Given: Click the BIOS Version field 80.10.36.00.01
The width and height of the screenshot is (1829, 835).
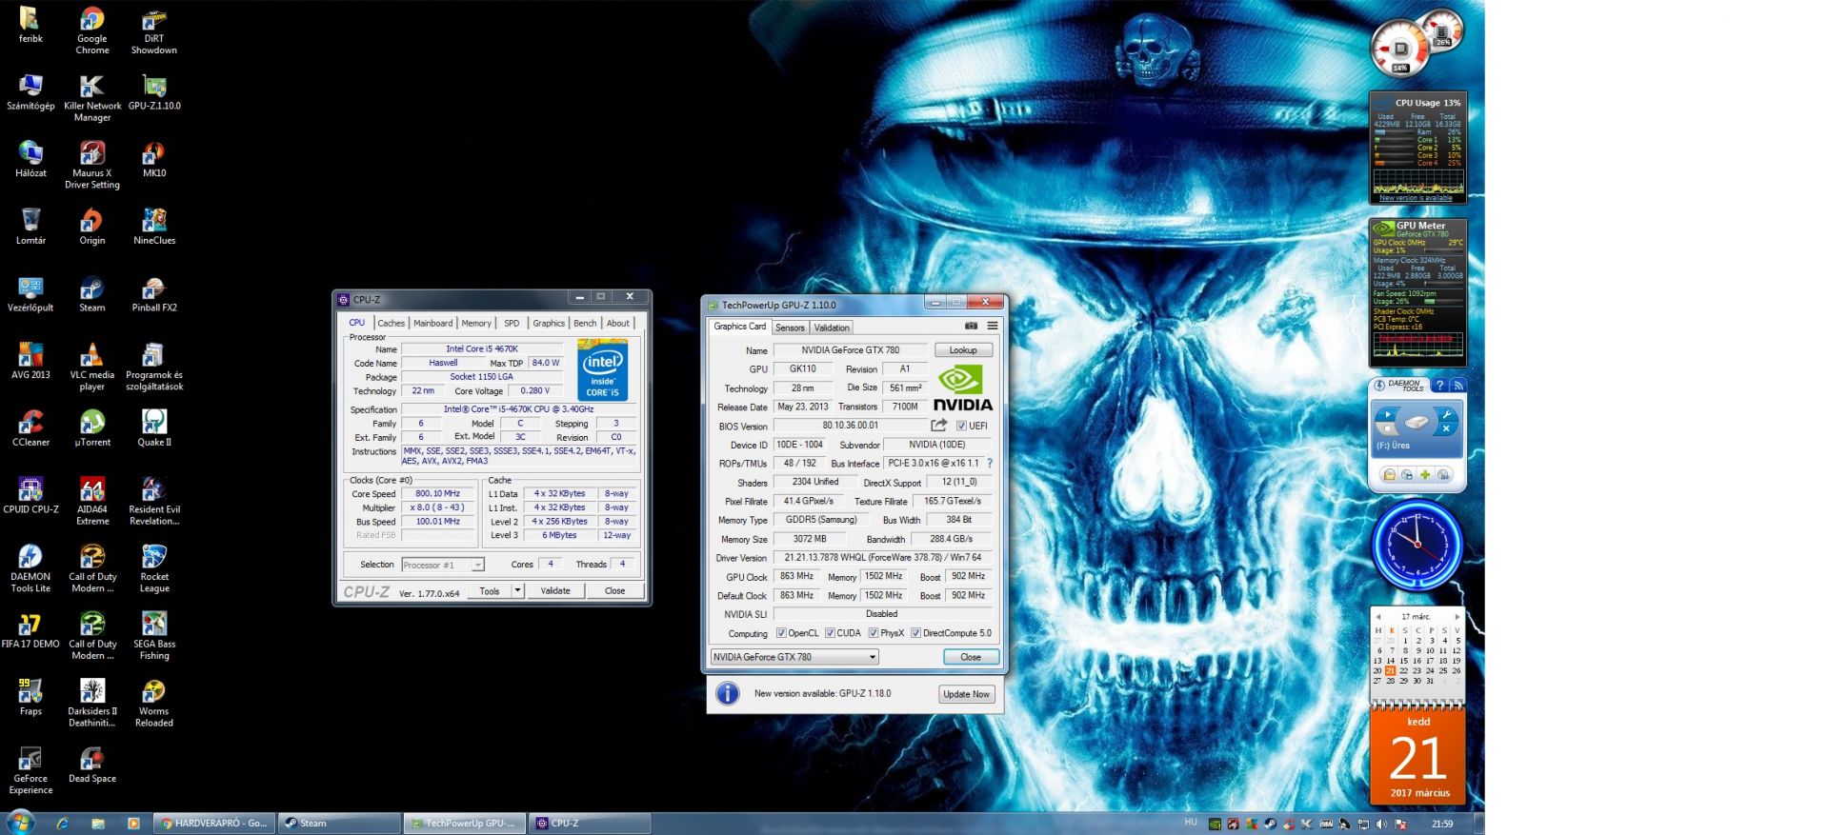Looking at the screenshot, I should [x=850, y=426].
